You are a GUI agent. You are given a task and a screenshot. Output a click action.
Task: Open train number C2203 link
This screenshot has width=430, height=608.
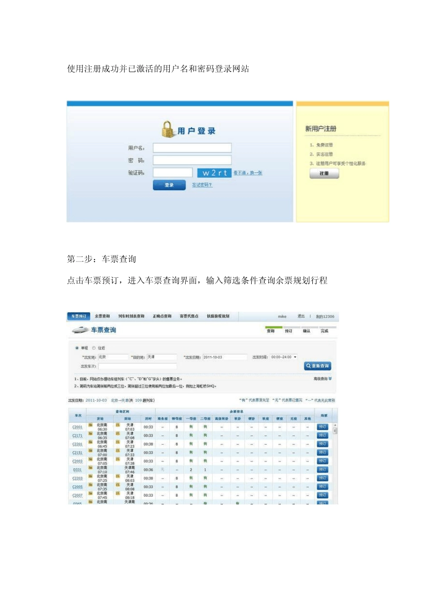click(77, 478)
